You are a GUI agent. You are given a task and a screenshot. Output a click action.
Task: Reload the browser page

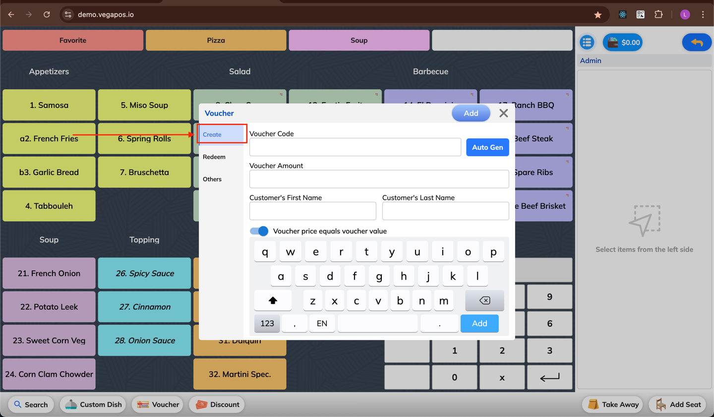coord(47,14)
